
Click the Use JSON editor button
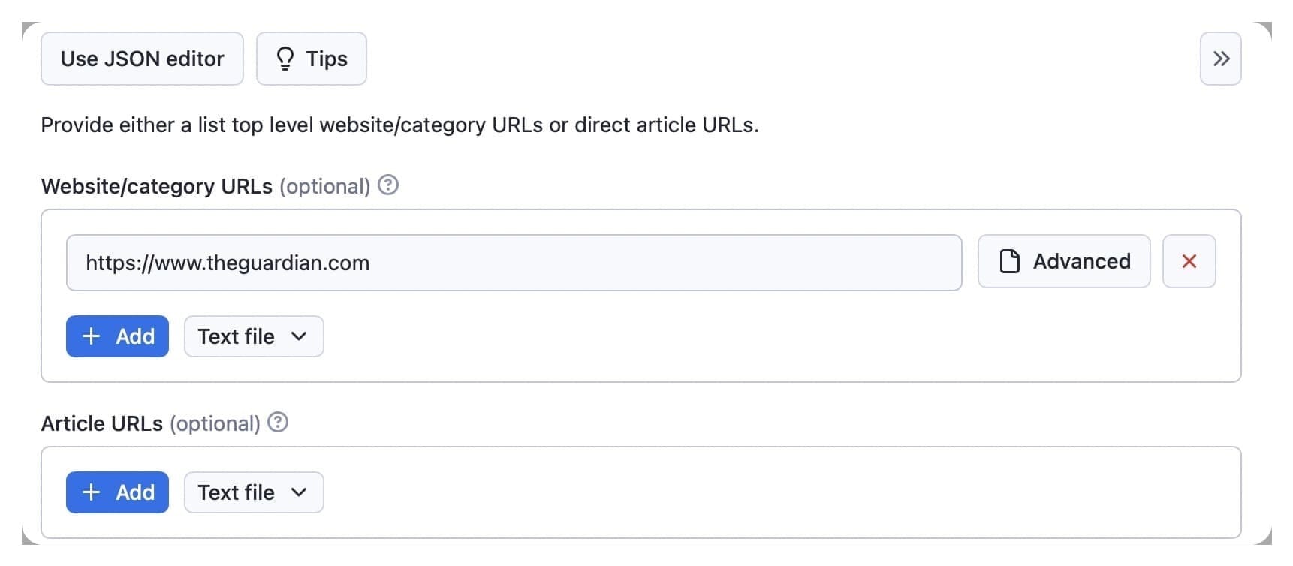pyautogui.click(x=142, y=59)
